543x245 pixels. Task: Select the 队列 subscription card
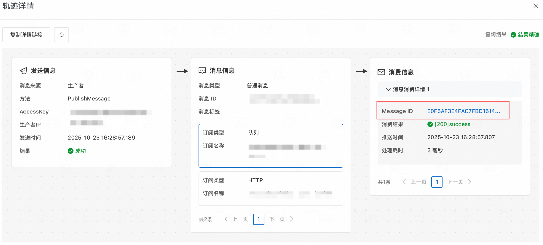coord(271,146)
